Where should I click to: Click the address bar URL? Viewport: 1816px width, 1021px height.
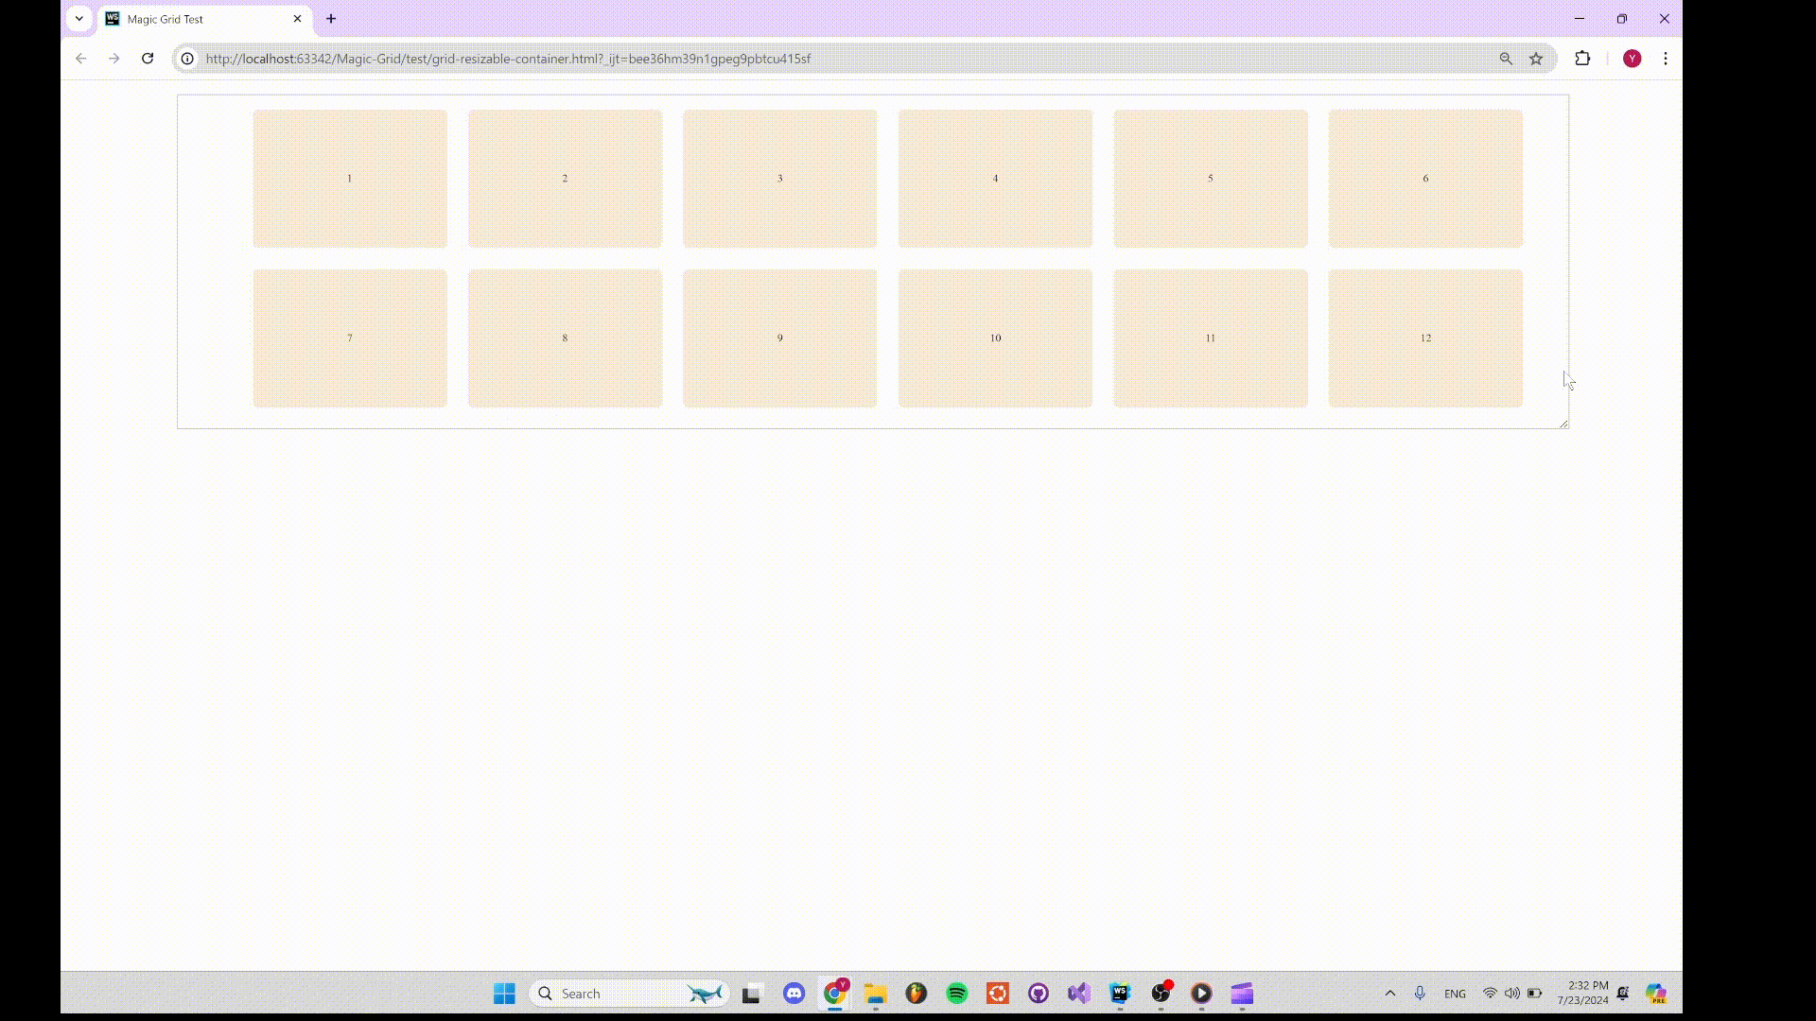coord(508,59)
